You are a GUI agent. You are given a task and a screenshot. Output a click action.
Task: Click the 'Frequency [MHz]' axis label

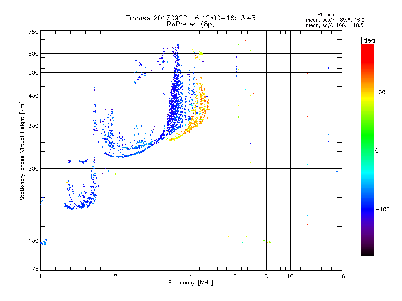point(190,283)
